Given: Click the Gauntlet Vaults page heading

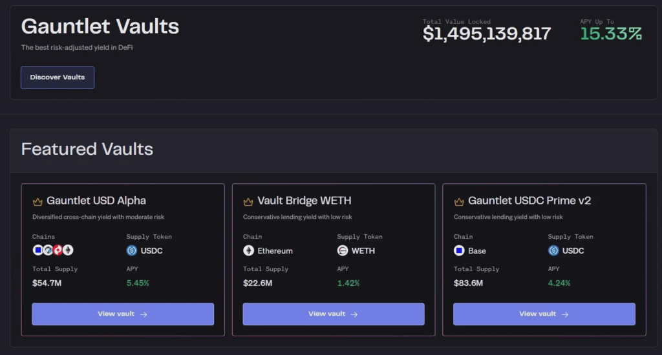Looking at the screenshot, I should (x=100, y=26).
